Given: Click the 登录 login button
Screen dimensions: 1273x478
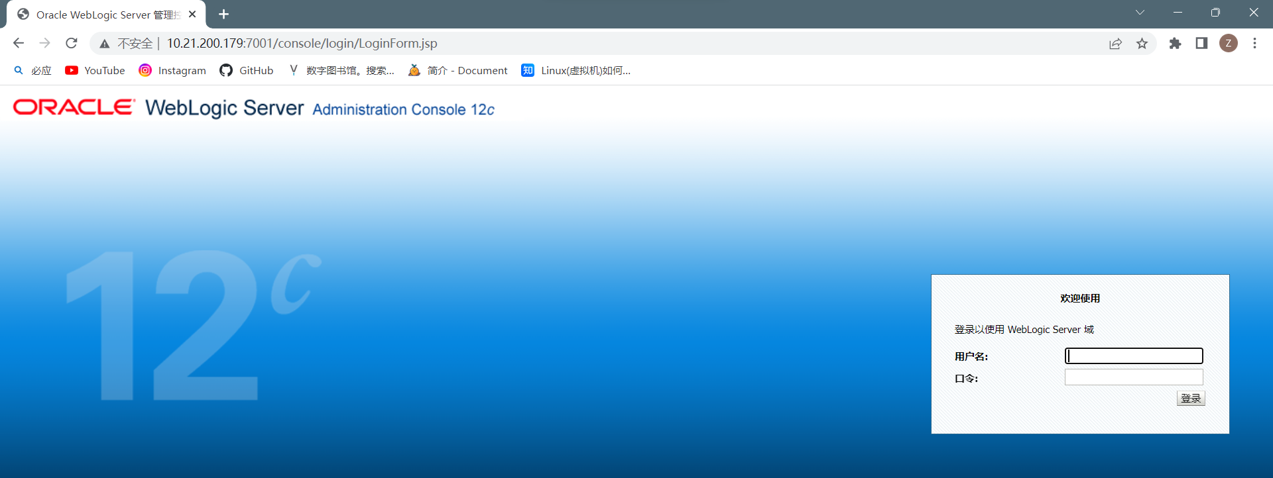Looking at the screenshot, I should (x=1191, y=398).
